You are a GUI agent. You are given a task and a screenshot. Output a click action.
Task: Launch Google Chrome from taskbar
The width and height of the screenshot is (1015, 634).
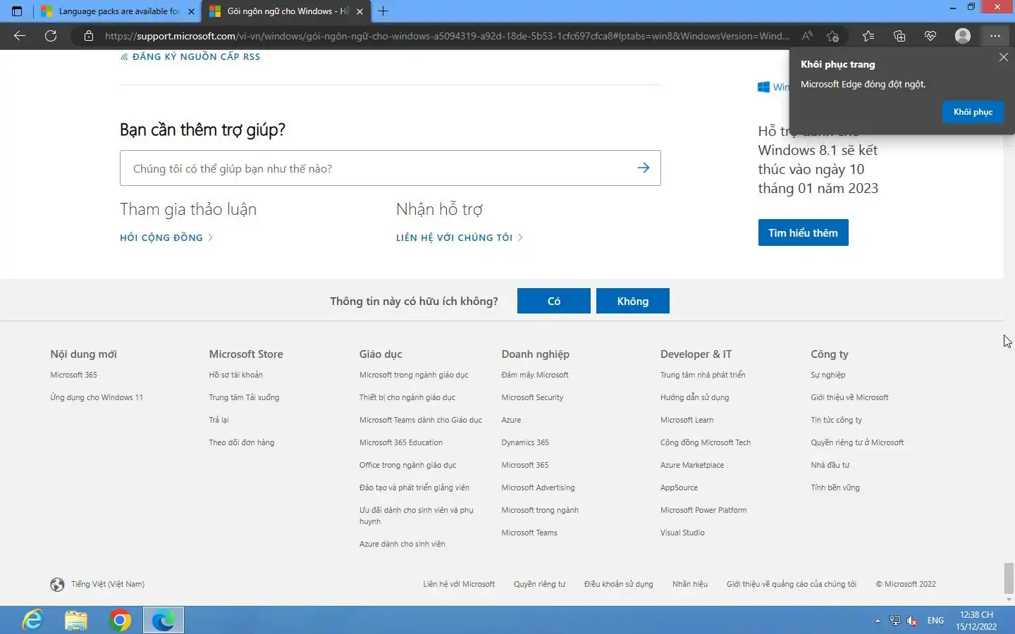[x=120, y=620]
